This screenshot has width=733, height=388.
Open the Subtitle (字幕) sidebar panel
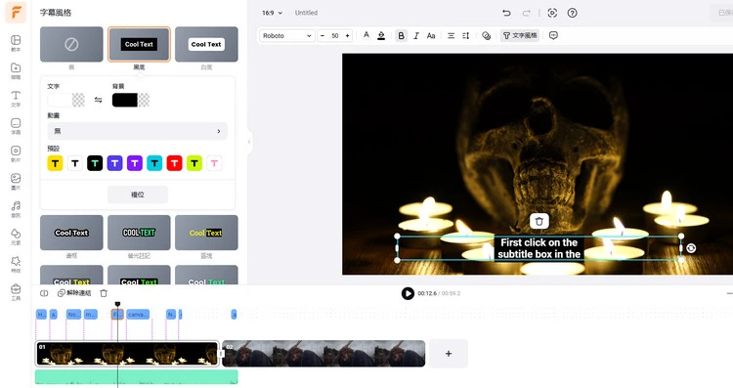(x=16, y=126)
